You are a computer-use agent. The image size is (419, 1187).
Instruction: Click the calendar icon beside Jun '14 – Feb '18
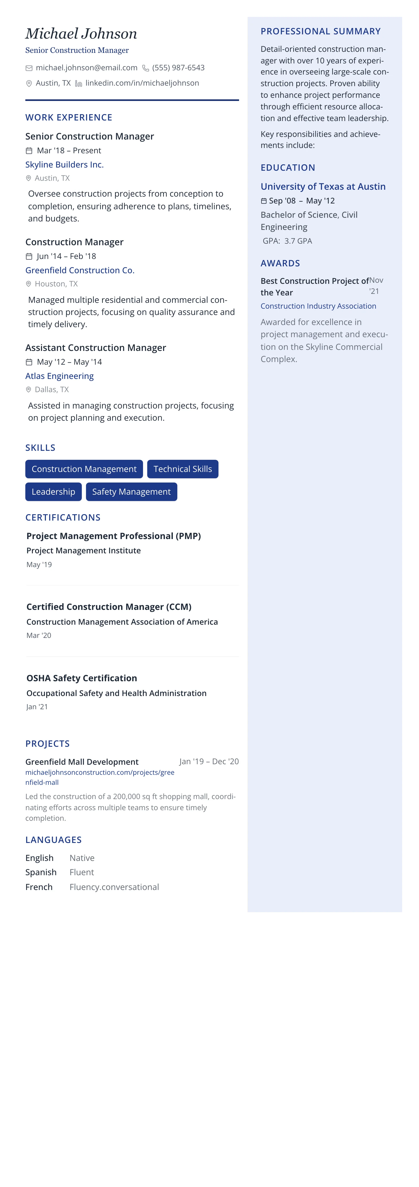click(29, 256)
